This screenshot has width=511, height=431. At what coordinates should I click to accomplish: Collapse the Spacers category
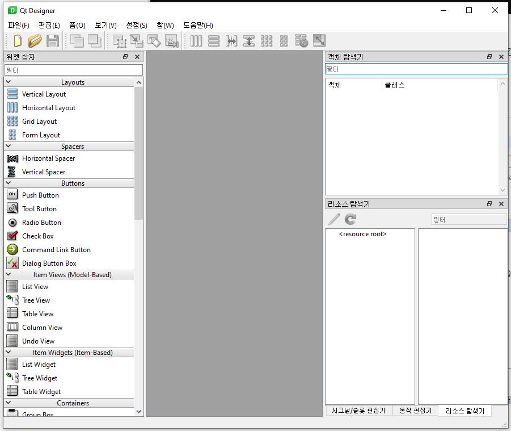pyautogui.click(x=9, y=146)
